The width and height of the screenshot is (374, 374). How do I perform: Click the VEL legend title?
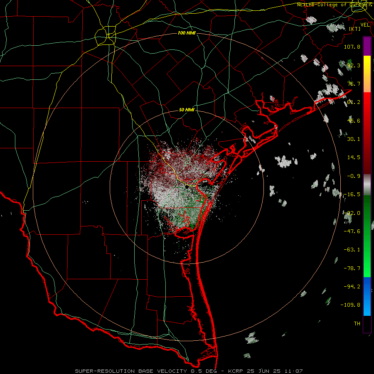click(365, 25)
